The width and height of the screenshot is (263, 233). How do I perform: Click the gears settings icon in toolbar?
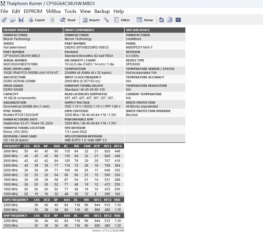click(x=4, y=20)
